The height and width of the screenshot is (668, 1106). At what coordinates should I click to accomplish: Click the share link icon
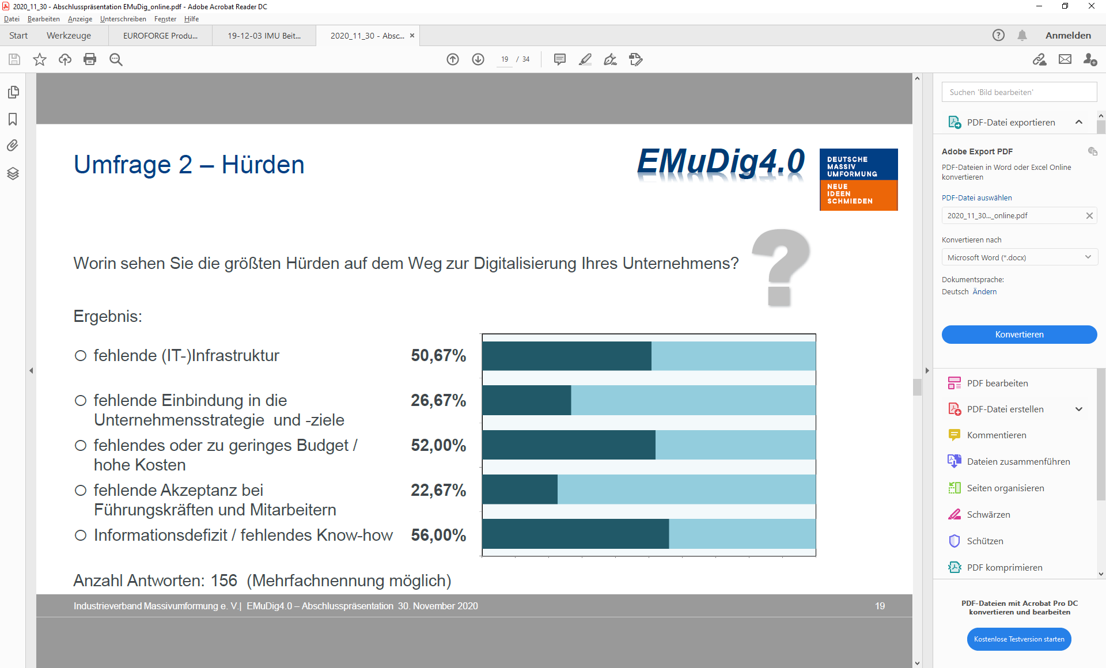point(1039,59)
